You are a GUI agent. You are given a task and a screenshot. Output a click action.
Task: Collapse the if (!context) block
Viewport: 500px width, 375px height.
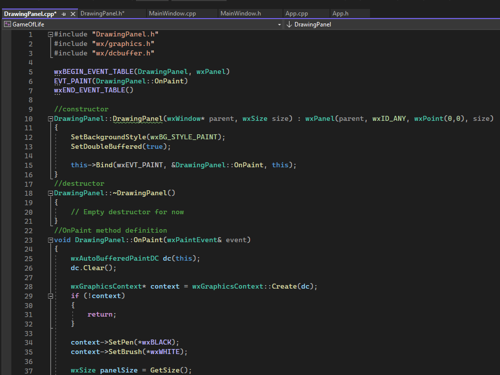click(x=50, y=296)
